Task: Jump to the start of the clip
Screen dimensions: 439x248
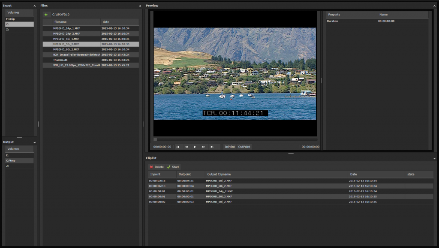Action: (178, 147)
